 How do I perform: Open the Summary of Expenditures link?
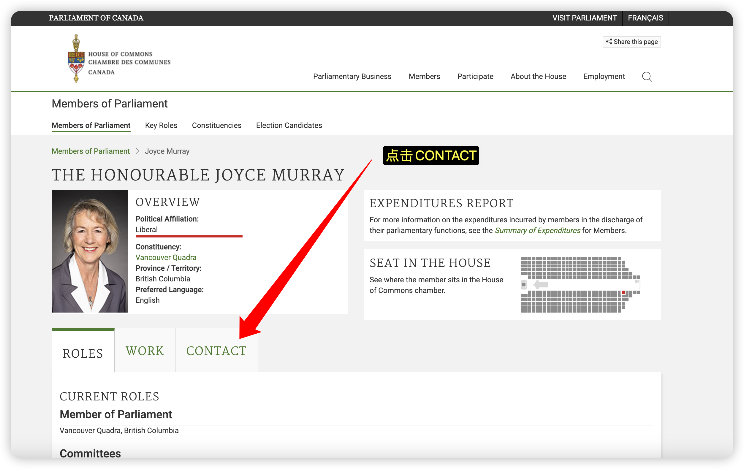[538, 230]
